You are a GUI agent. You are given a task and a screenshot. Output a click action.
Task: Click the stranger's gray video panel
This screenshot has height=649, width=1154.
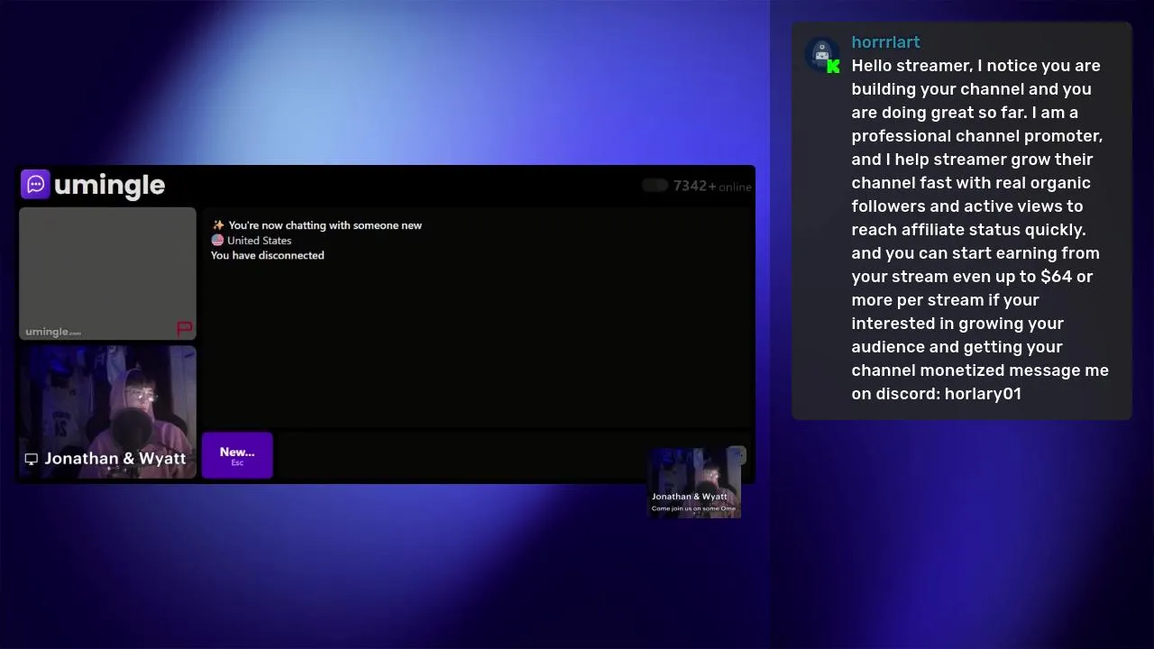coord(107,274)
